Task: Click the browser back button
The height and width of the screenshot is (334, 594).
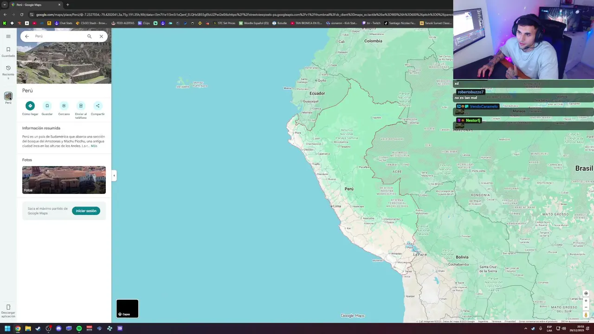Action: pyautogui.click(x=5, y=14)
